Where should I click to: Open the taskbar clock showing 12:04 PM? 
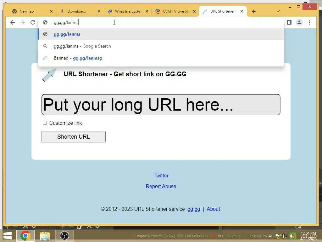pyautogui.click(x=308, y=236)
